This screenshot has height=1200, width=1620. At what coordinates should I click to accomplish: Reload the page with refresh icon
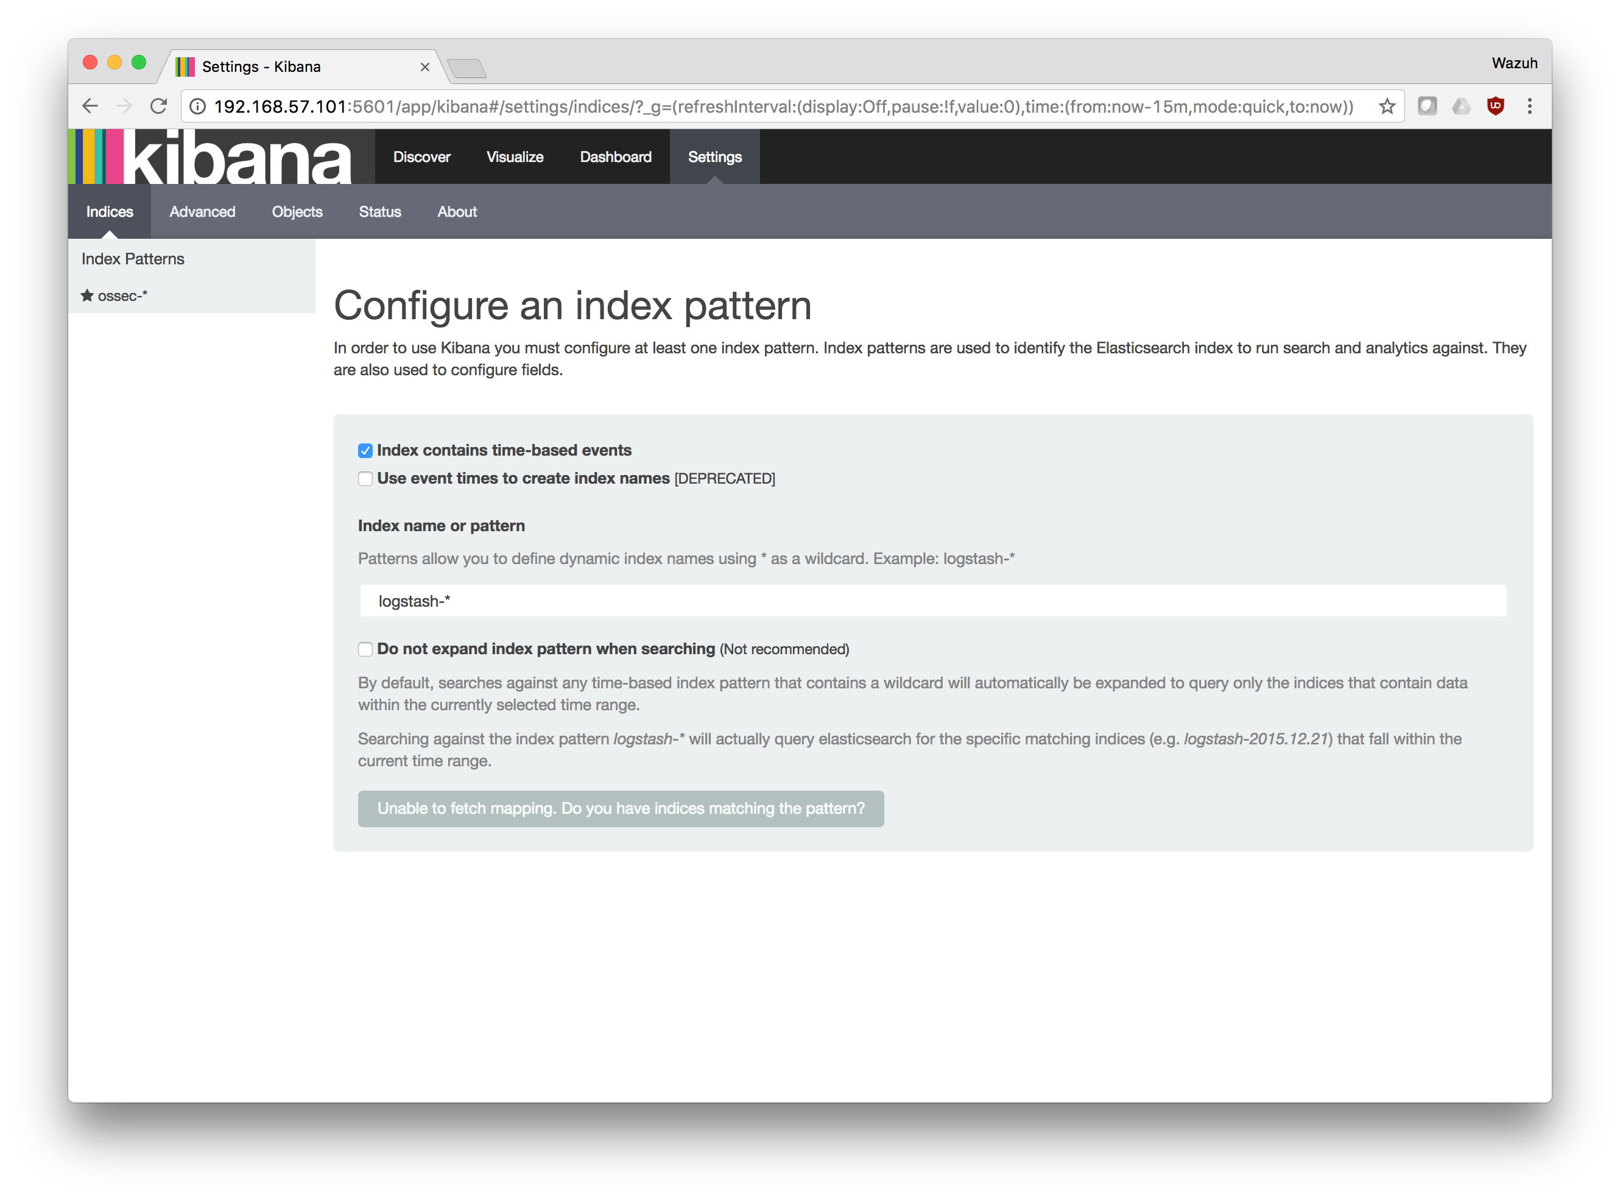coord(158,106)
